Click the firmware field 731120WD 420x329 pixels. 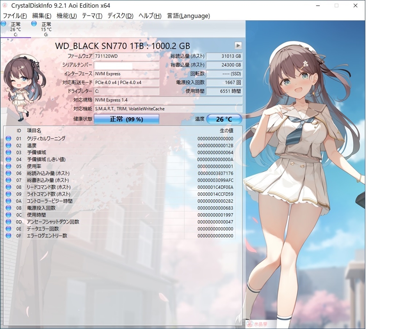coord(126,56)
